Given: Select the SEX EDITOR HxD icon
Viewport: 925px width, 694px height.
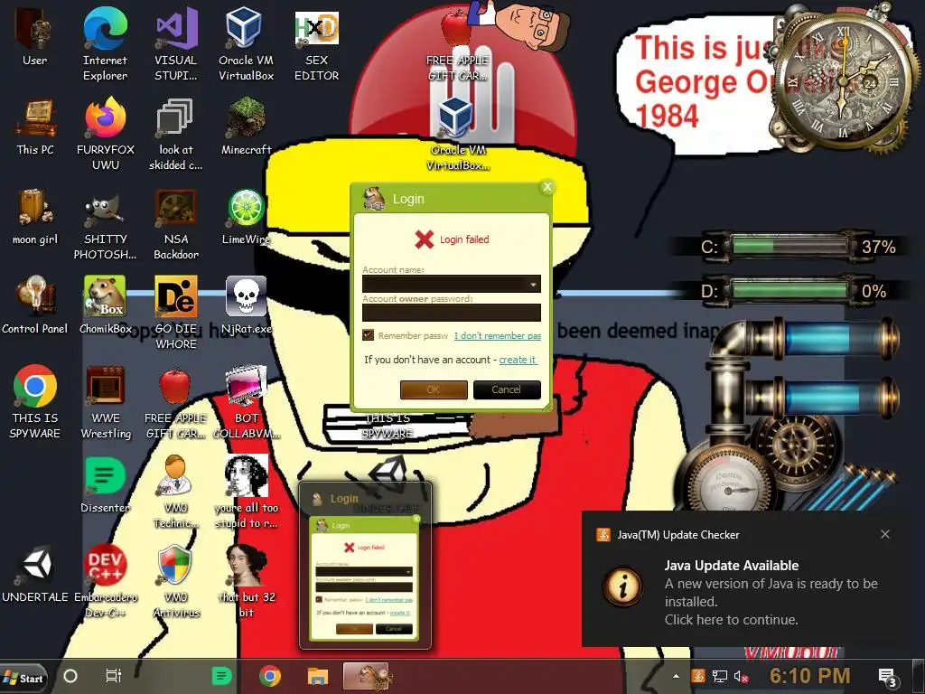Looking at the screenshot, I should 317,44.
